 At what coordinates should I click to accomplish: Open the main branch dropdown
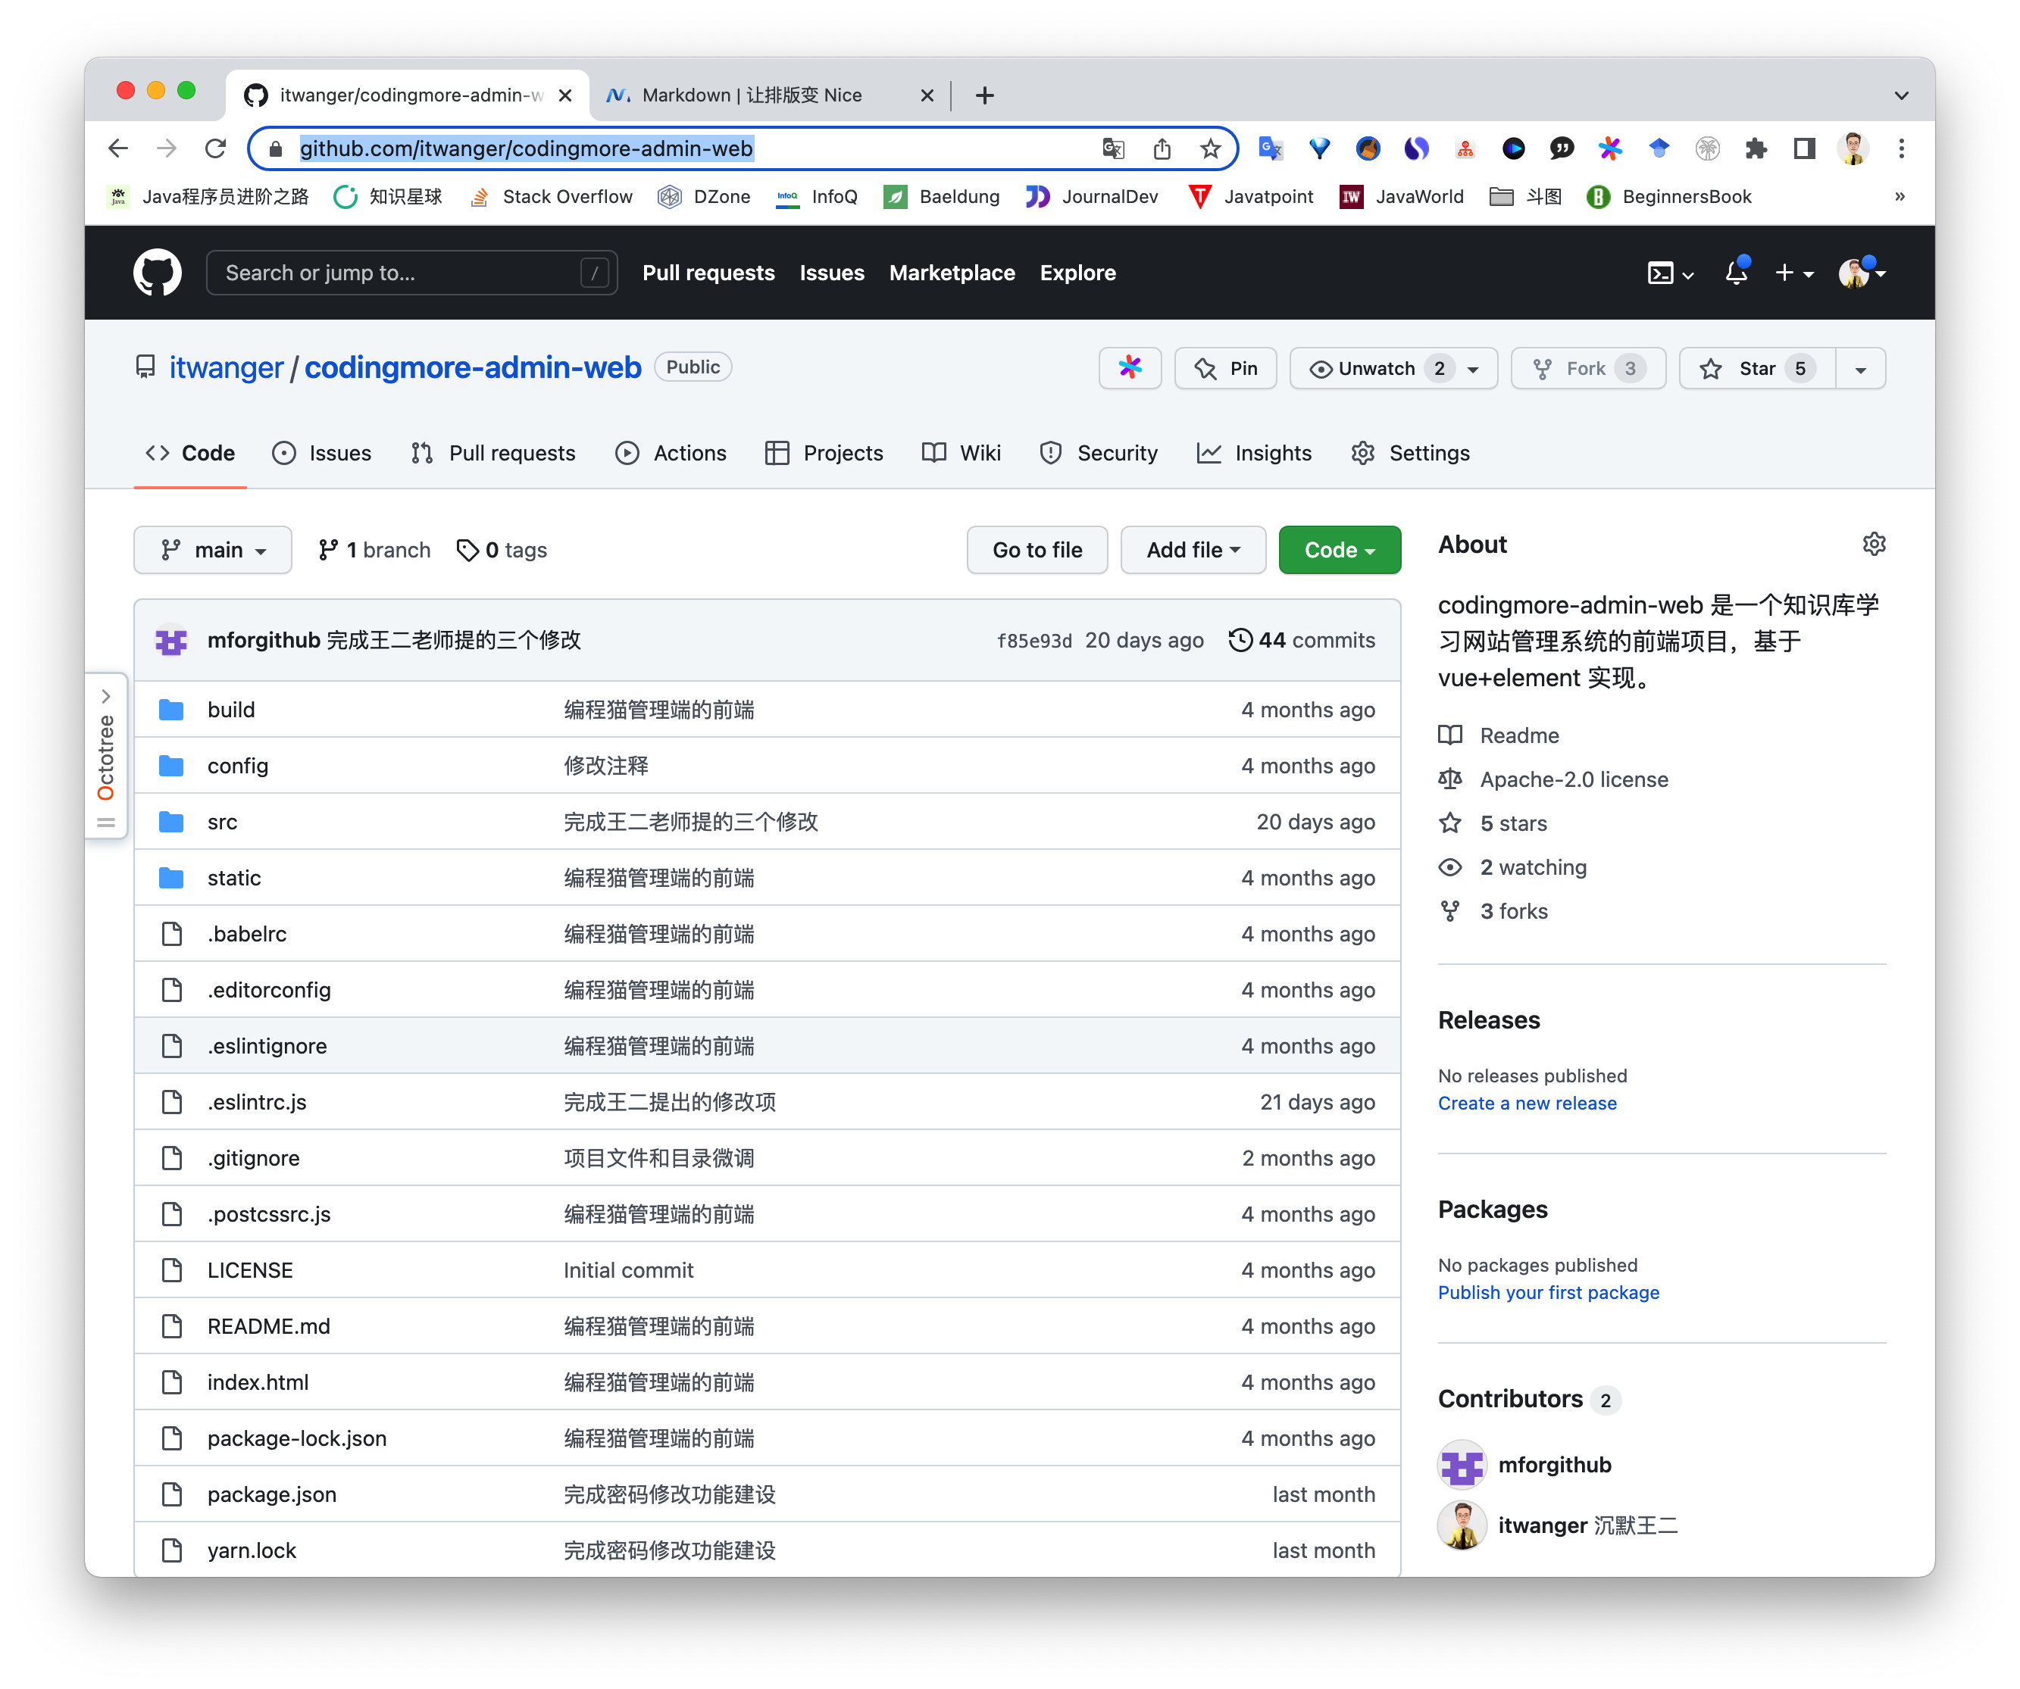pos(213,550)
